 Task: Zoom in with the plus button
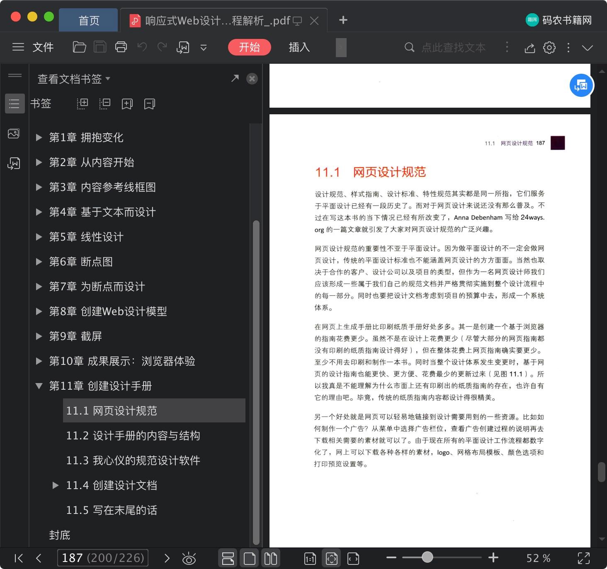[x=493, y=557]
